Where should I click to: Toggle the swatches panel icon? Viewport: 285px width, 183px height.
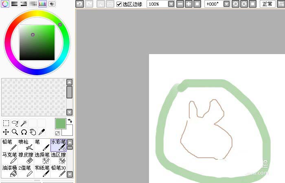point(42,4)
